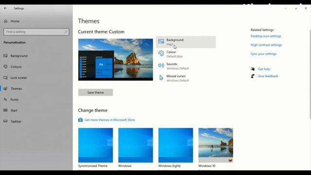Open the Background img1 theme option
The width and height of the screenshot is (311, 175).
pyautogui.click(x=186, y=42)
